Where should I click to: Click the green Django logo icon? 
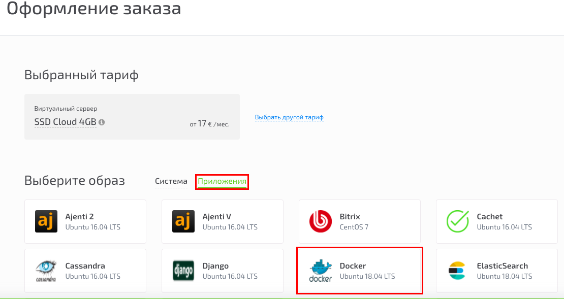(183, 271)
